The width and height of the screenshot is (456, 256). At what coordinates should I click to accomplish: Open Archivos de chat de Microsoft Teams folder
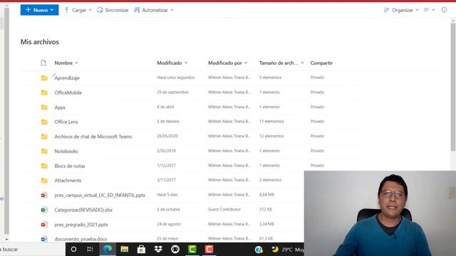[93, 137]
